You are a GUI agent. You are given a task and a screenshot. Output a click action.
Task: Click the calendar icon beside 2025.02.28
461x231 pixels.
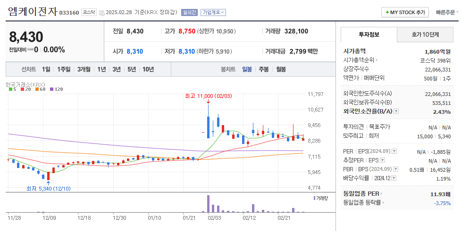pyautogui.click(x=102, y=13)
